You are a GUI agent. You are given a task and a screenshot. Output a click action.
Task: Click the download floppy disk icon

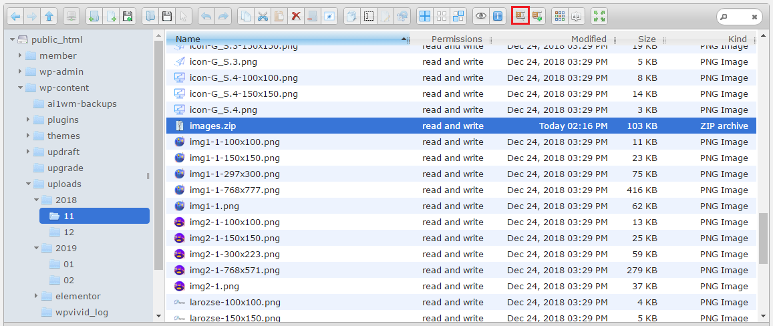pos(167,16)
